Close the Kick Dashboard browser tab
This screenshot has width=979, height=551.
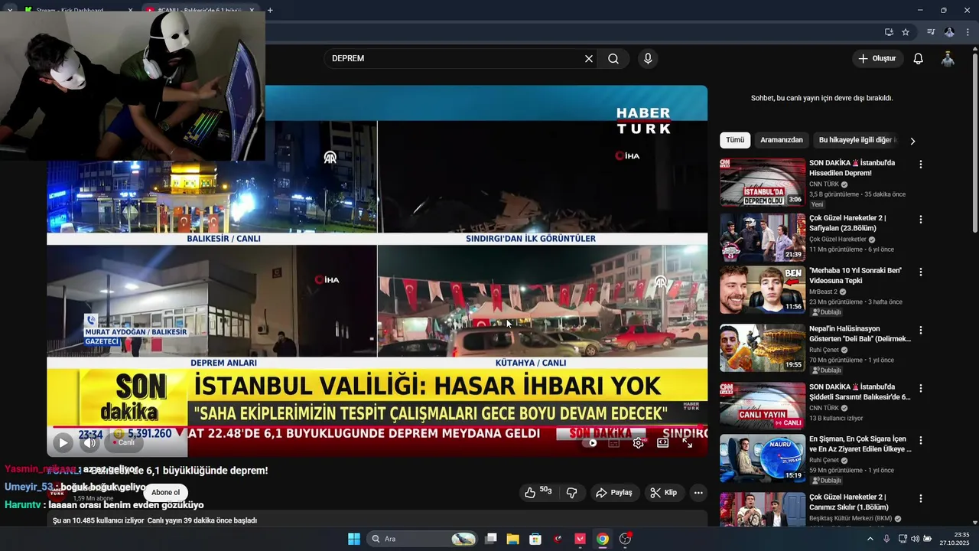130,11
